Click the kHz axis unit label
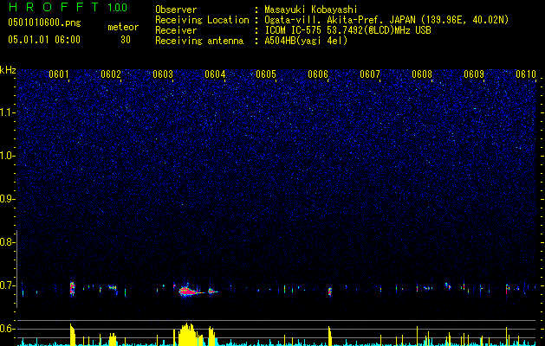Screen dimensions: 545x346 [8, 70]
